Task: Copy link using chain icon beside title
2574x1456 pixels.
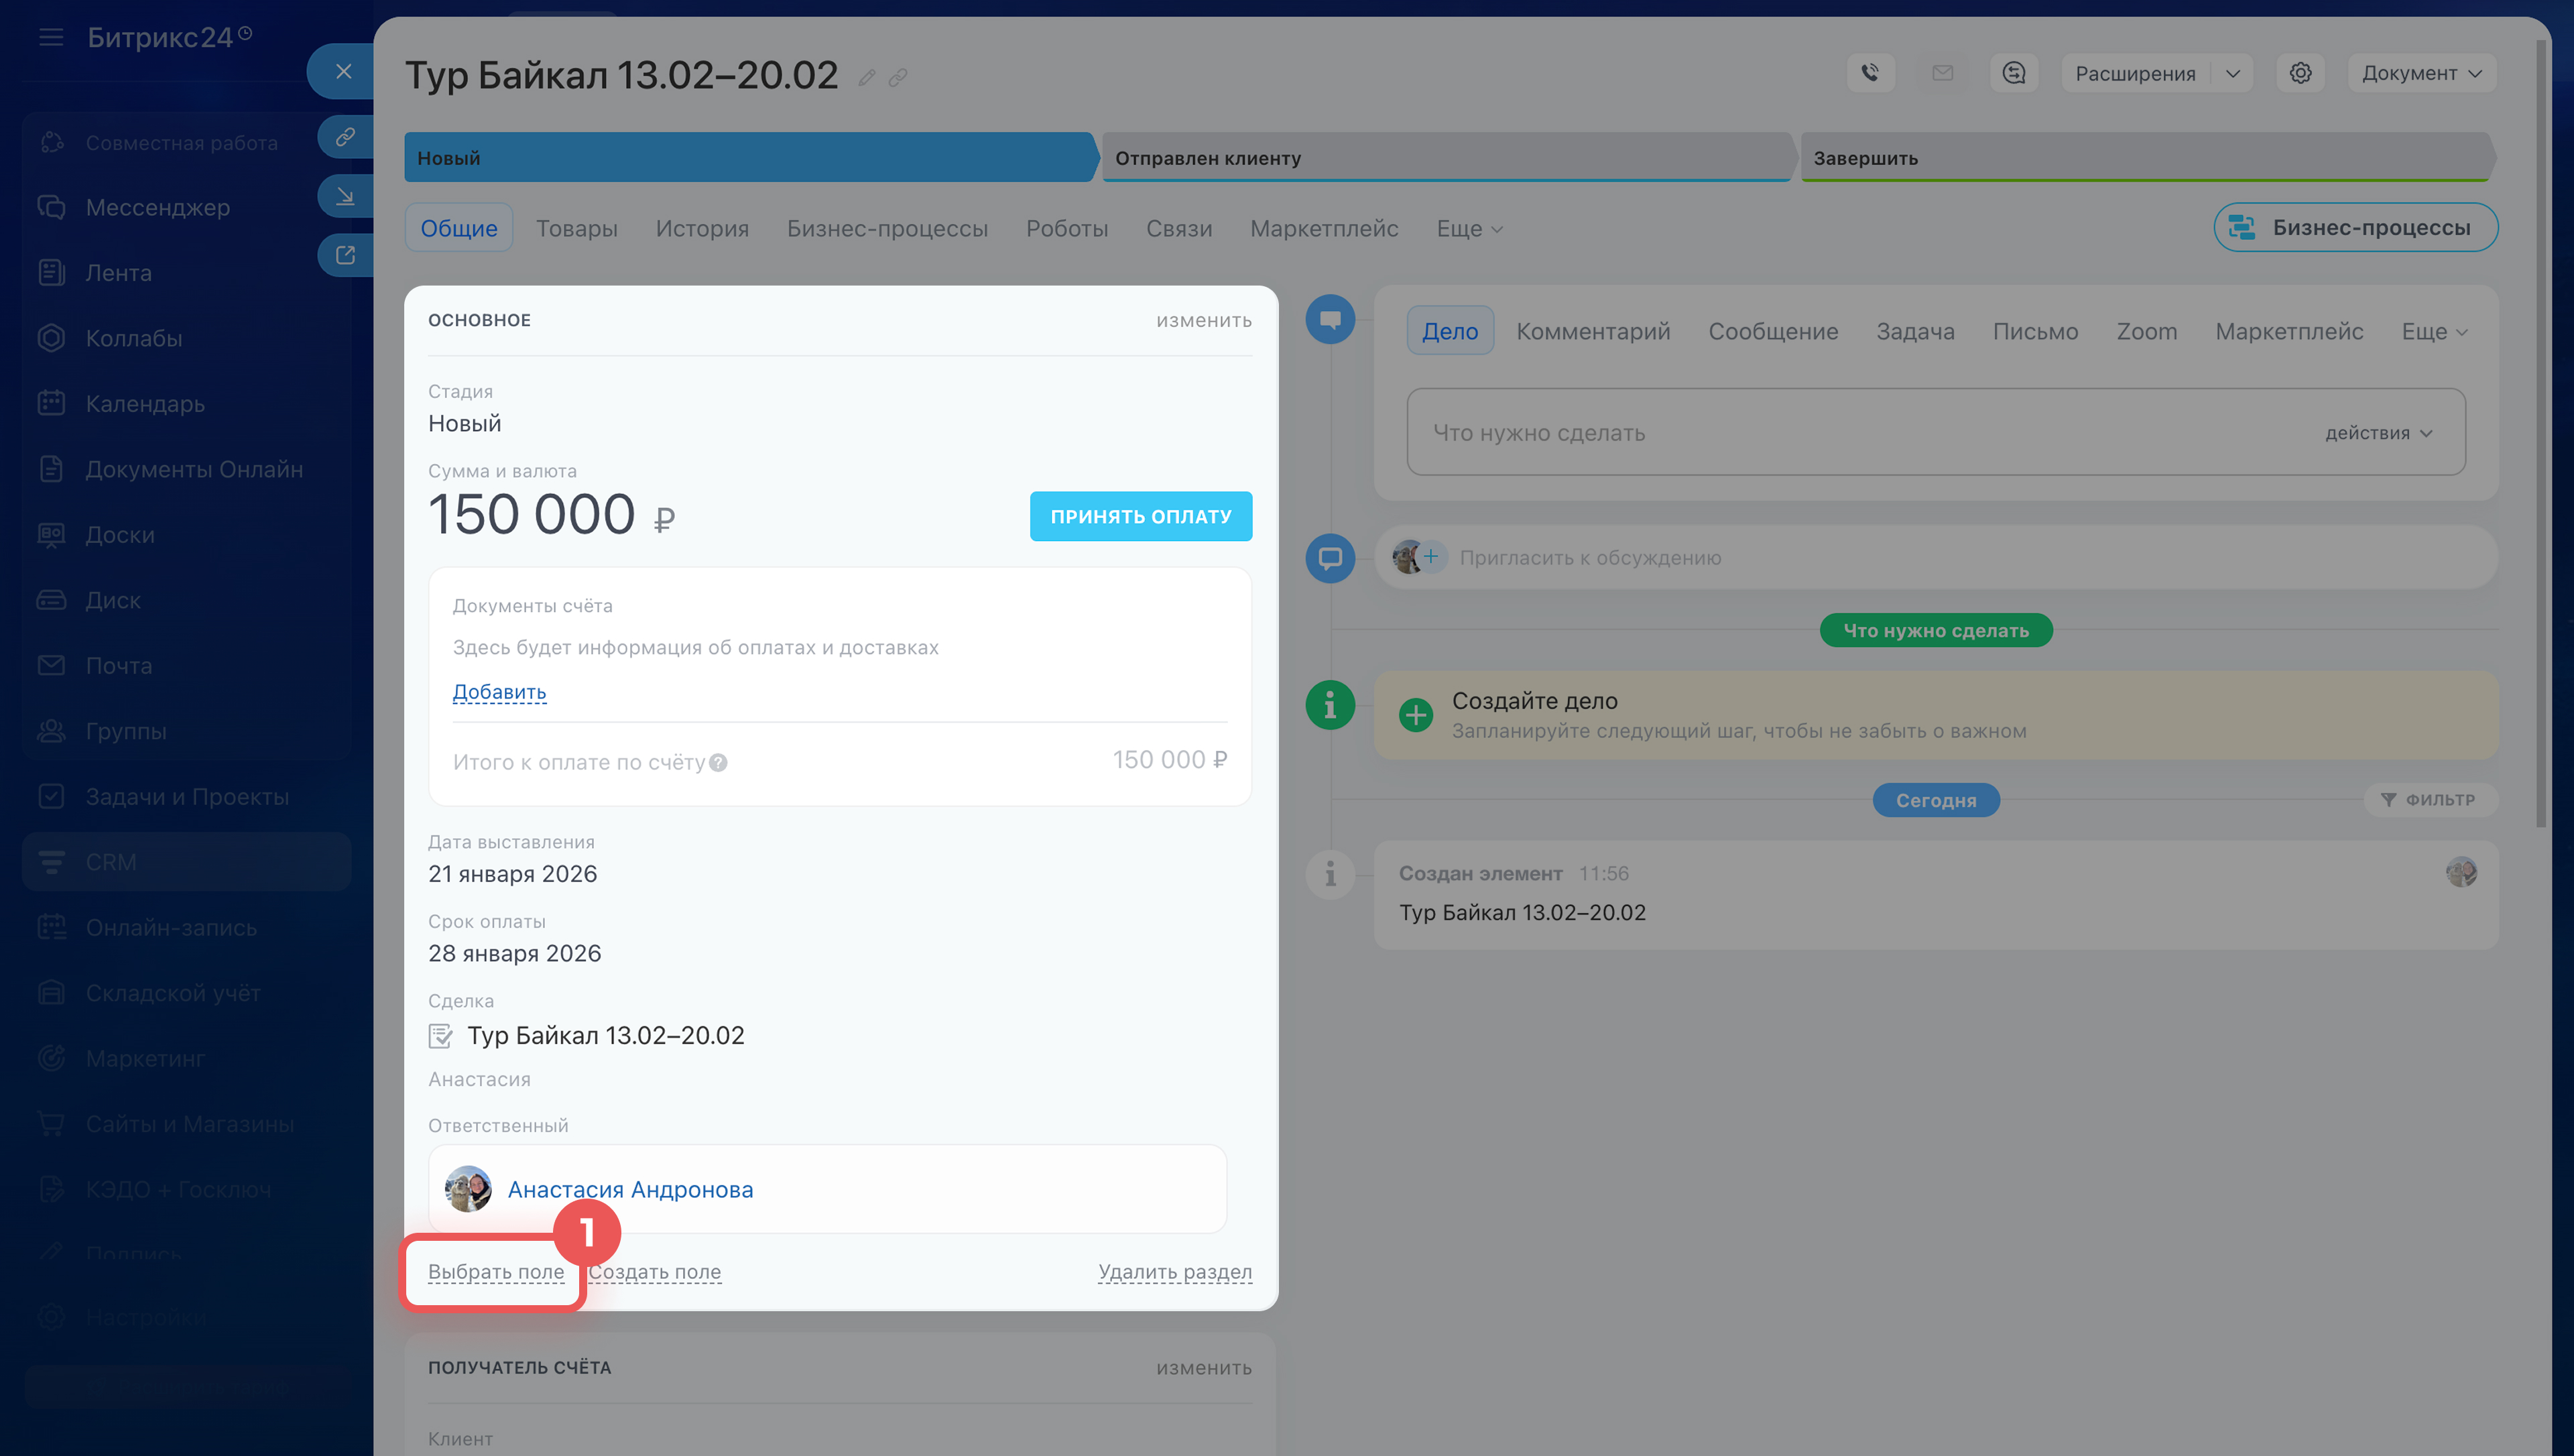Action: tap(898, 78)
